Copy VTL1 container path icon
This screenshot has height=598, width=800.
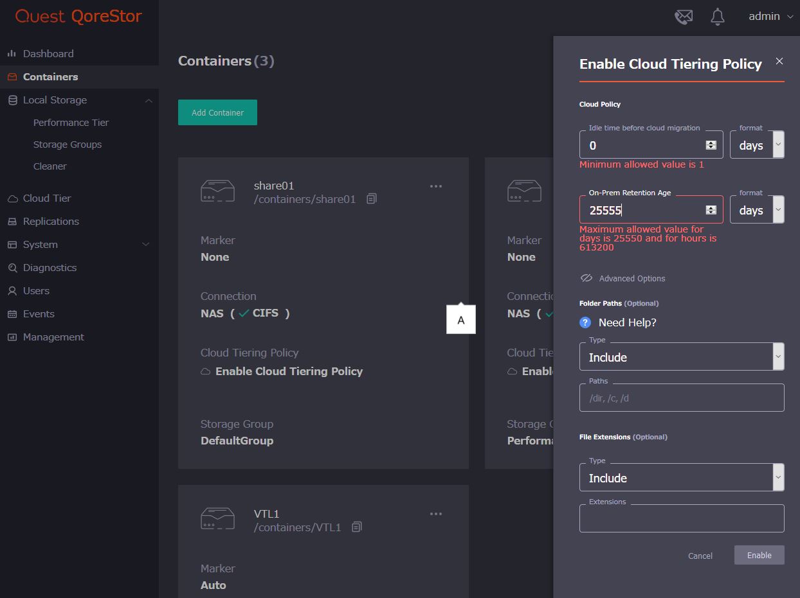pyautogui.click(x=357, y=527)
